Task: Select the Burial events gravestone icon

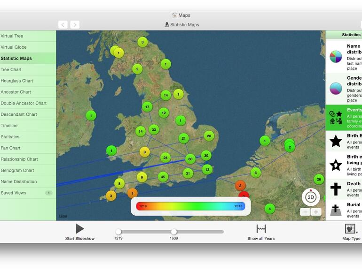Action: [336, 210]
